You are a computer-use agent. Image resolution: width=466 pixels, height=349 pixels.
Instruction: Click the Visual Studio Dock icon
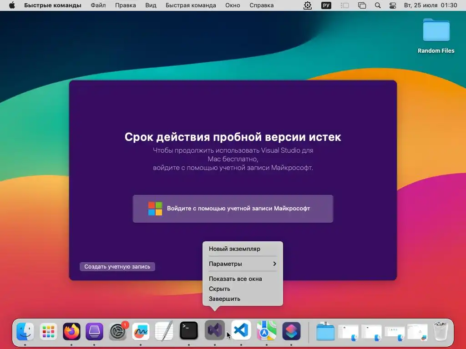pyautogui.click(x=215, y=330)
